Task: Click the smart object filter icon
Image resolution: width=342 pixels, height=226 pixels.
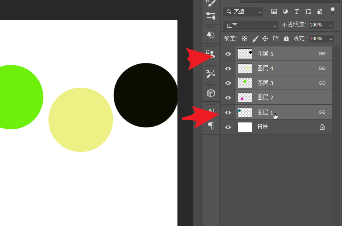Action: [320, 11]
